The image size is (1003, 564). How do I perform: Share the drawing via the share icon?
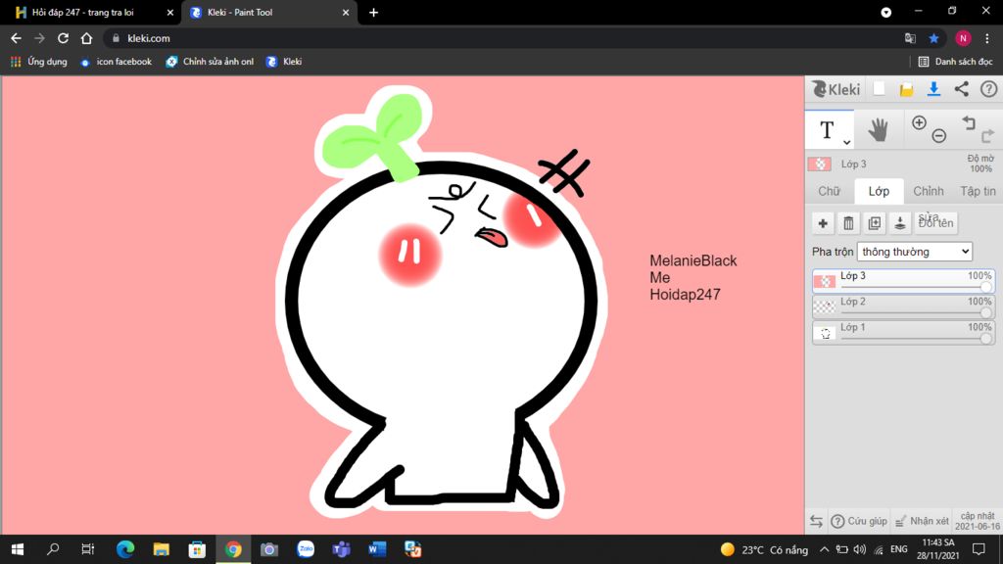click(962, 89)
